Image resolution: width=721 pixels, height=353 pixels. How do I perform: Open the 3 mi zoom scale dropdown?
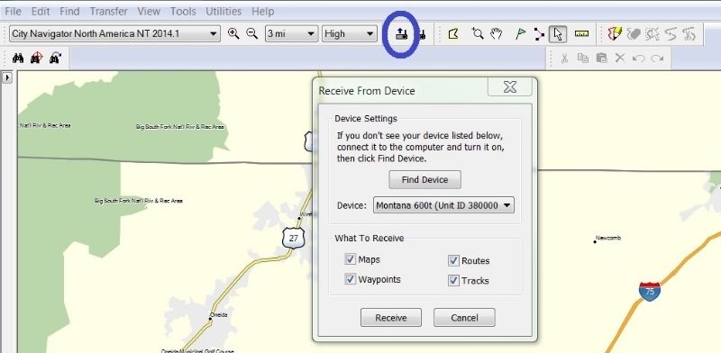click(291, 33)
